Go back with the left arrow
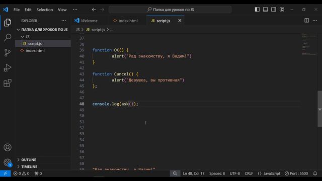Viewport: 322px width, 181px height. (x=94, y=10)
